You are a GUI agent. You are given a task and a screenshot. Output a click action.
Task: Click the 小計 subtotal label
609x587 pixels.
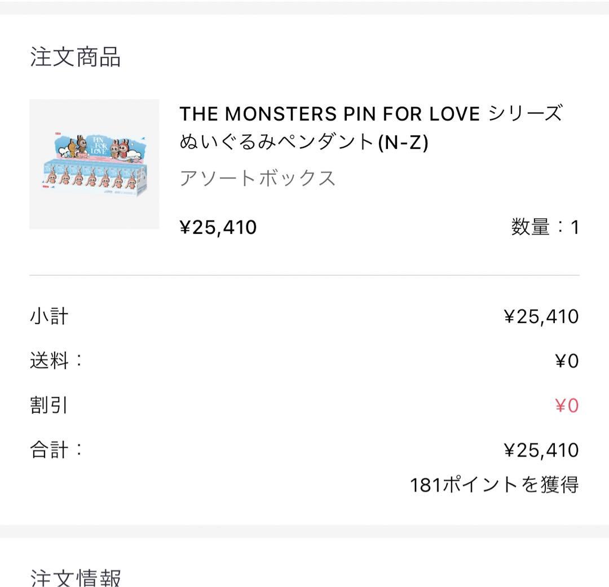pos(49,316)
